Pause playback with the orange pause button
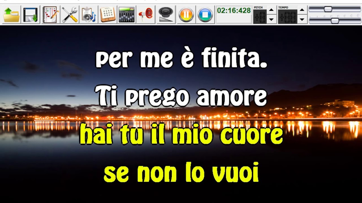The image size is (362, 203). pyautogui.click(x=186, y=15)
